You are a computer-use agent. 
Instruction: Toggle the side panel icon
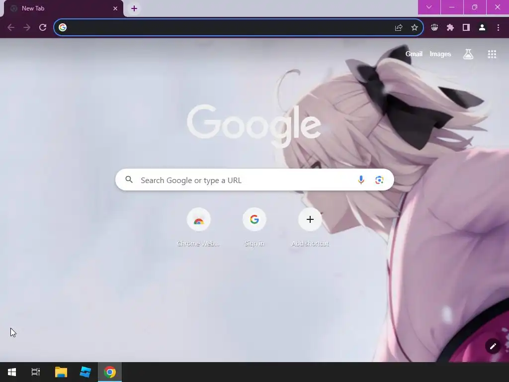pyautogui.click(x=466, y=28)
